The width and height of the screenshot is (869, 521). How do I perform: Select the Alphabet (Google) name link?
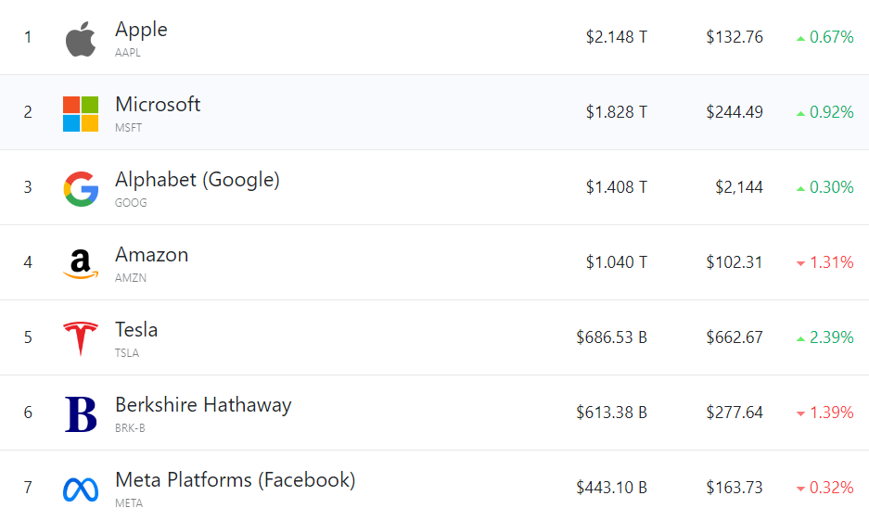point(197,180)
